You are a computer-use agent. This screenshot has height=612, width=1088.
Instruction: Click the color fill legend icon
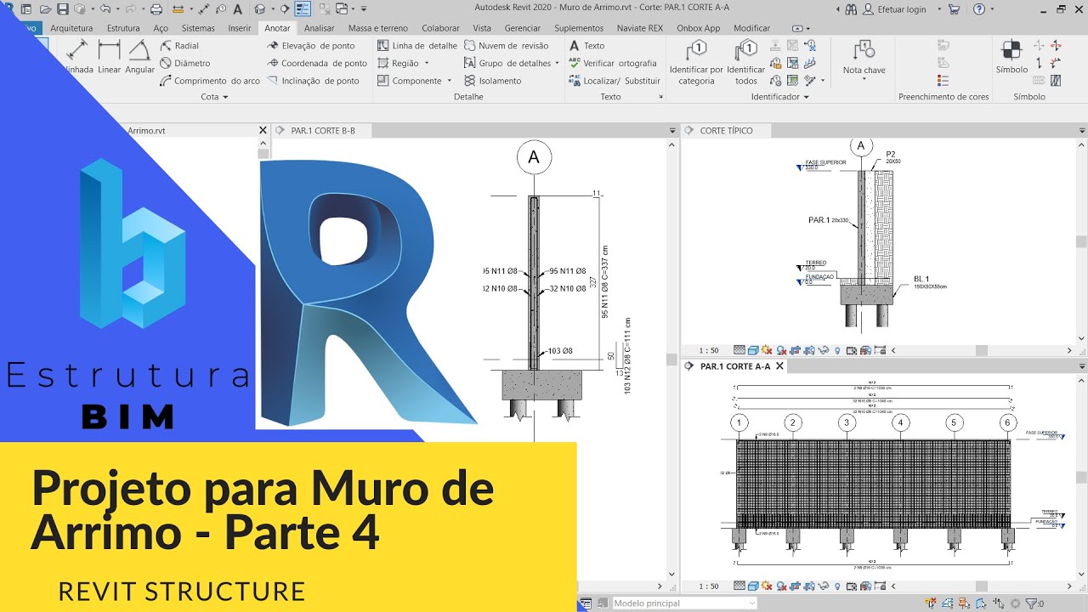click(x=943, y=81)
